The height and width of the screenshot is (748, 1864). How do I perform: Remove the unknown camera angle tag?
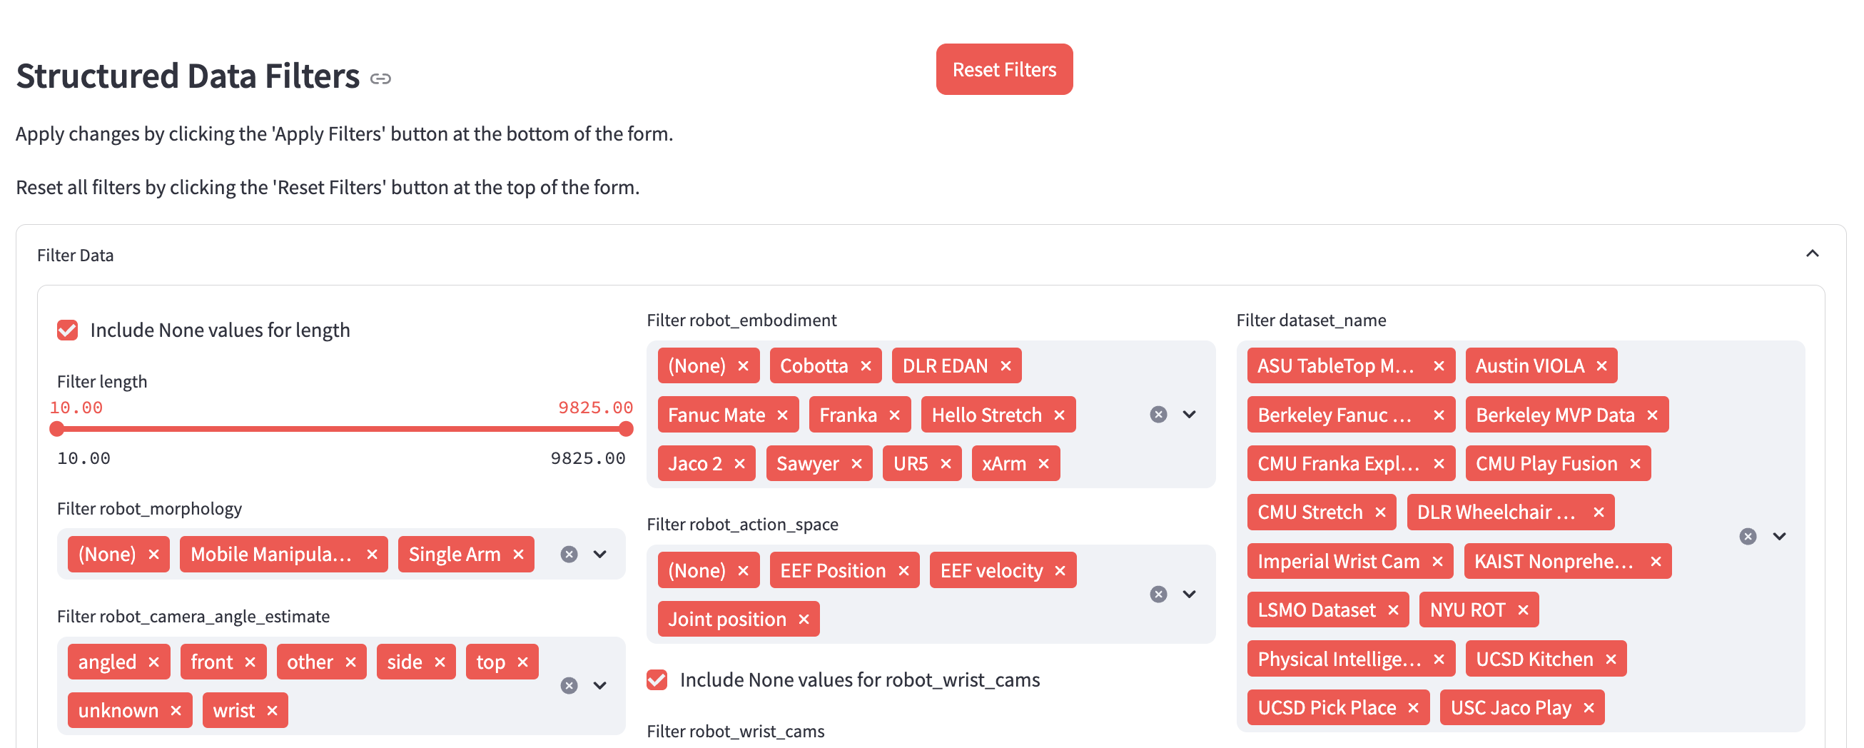coord(176,710)
